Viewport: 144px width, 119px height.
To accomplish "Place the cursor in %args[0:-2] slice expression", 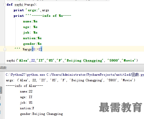I will [32, 49].
